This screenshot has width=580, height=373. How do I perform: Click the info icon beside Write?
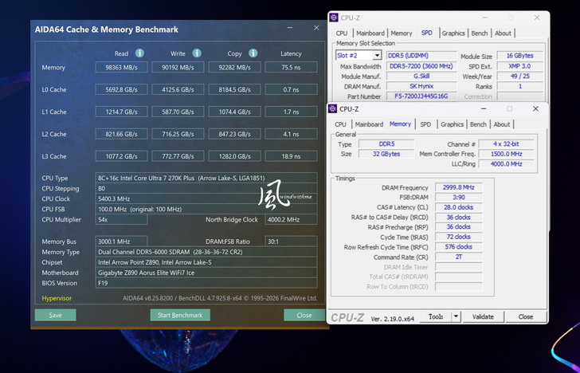(196, 53)
